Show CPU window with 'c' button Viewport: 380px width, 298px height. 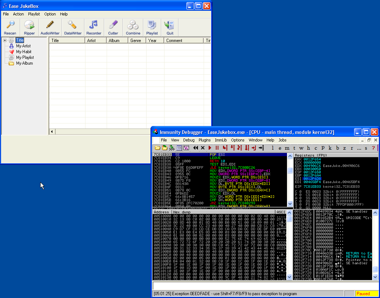tap(316, 148)
